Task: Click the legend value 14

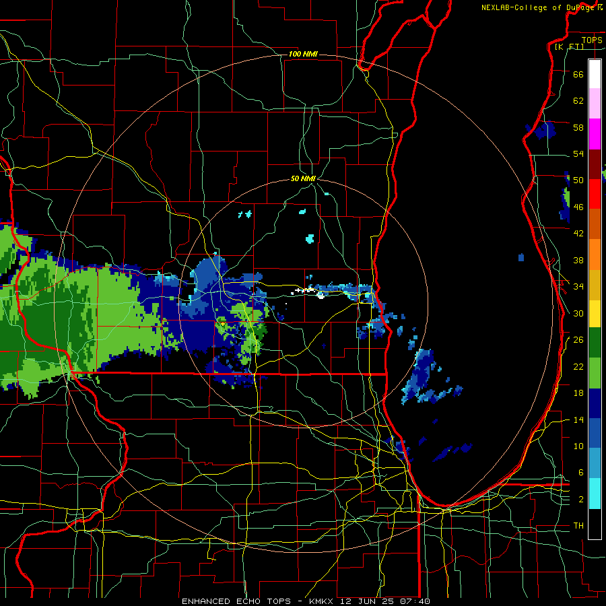Action: pyautogui.click(x=578, y=419)
